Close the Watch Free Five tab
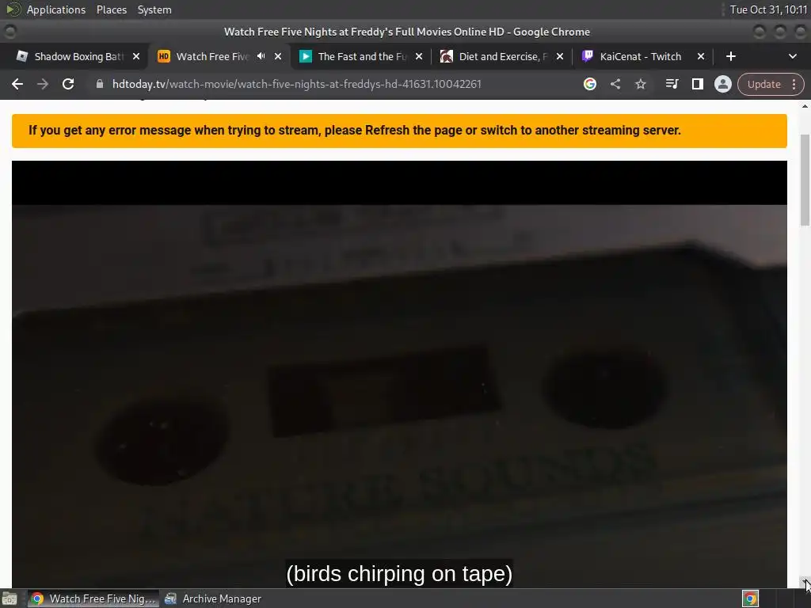The height and width of the screenshot is (608, 811). coord(278,56)
